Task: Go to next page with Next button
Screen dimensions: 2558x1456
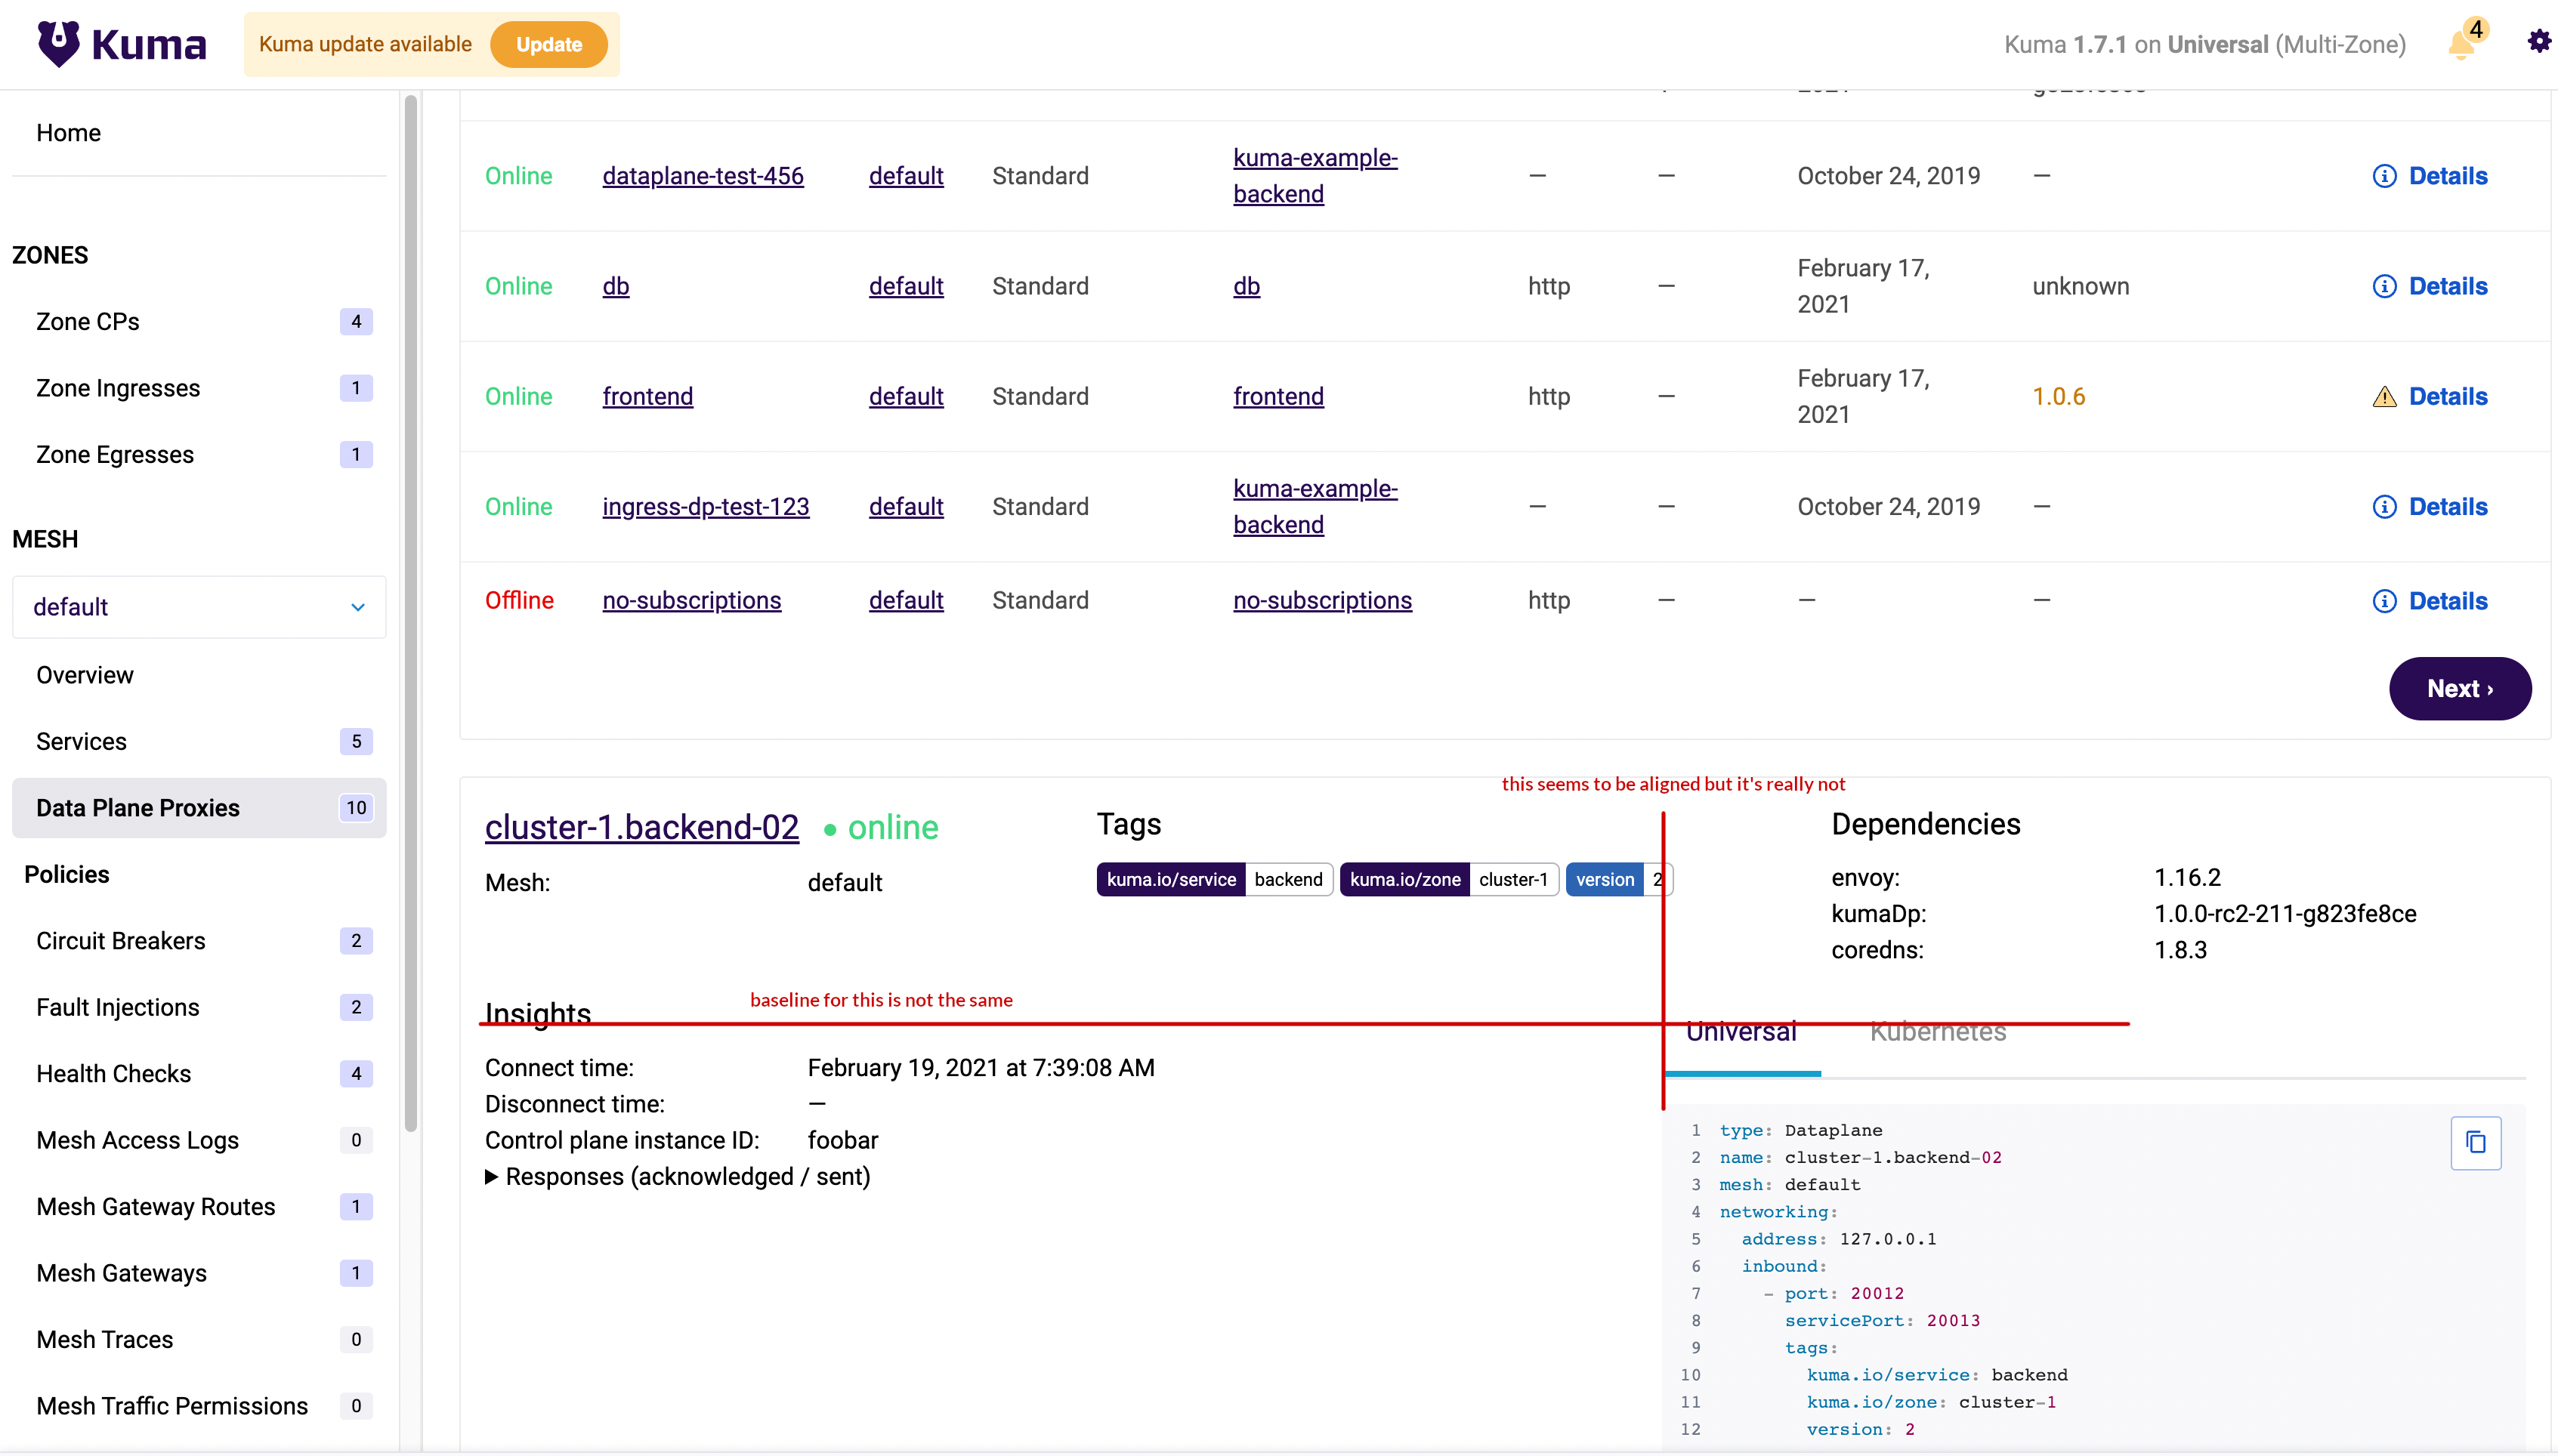Action: [2460, 688]
